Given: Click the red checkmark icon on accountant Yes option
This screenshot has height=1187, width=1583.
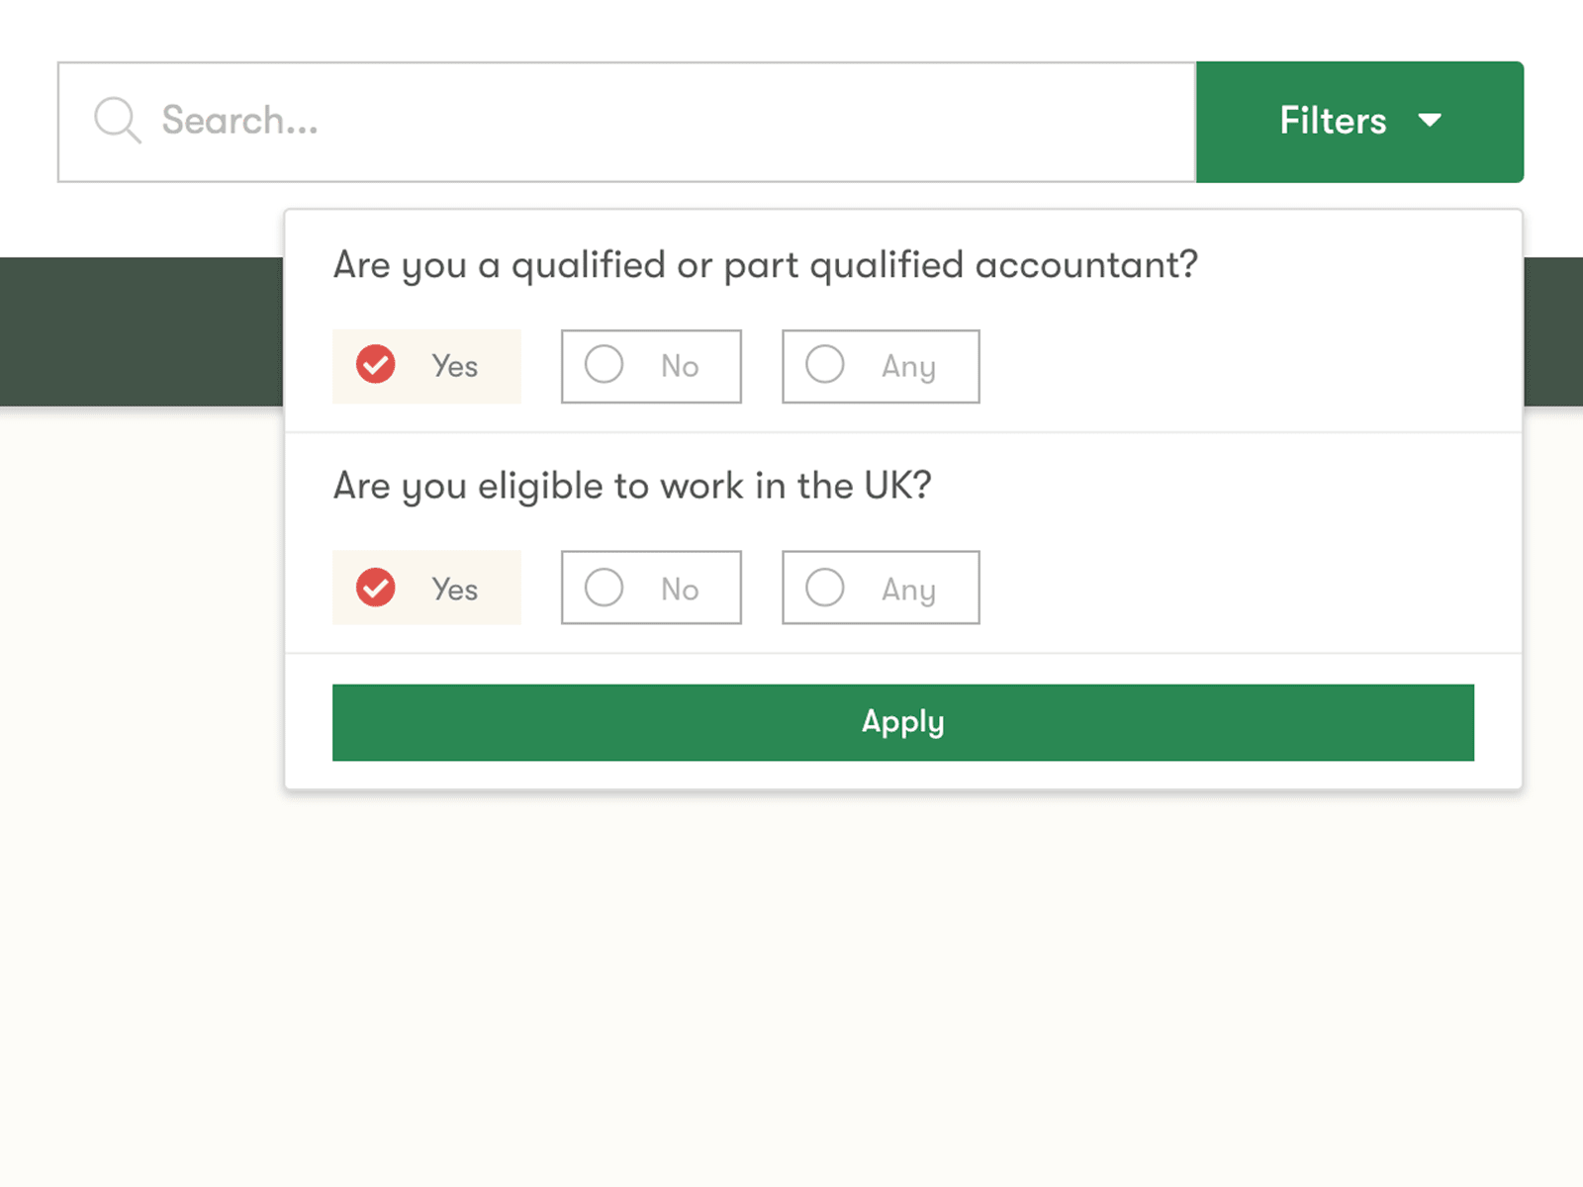Looking at the screenshot, I should click(x=374, y=365).
